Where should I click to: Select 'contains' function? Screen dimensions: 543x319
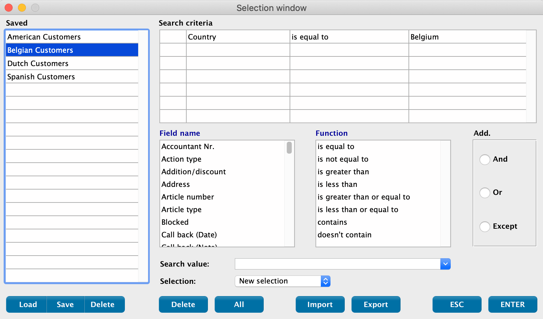pos(378,222)
